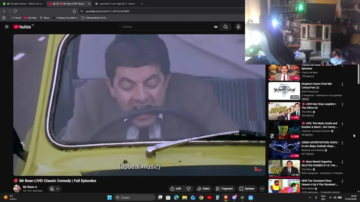Viewport: 360px width, 202px height.
Task: Open the on-screen keyboard in search box
Action: [x=216, y=27]
